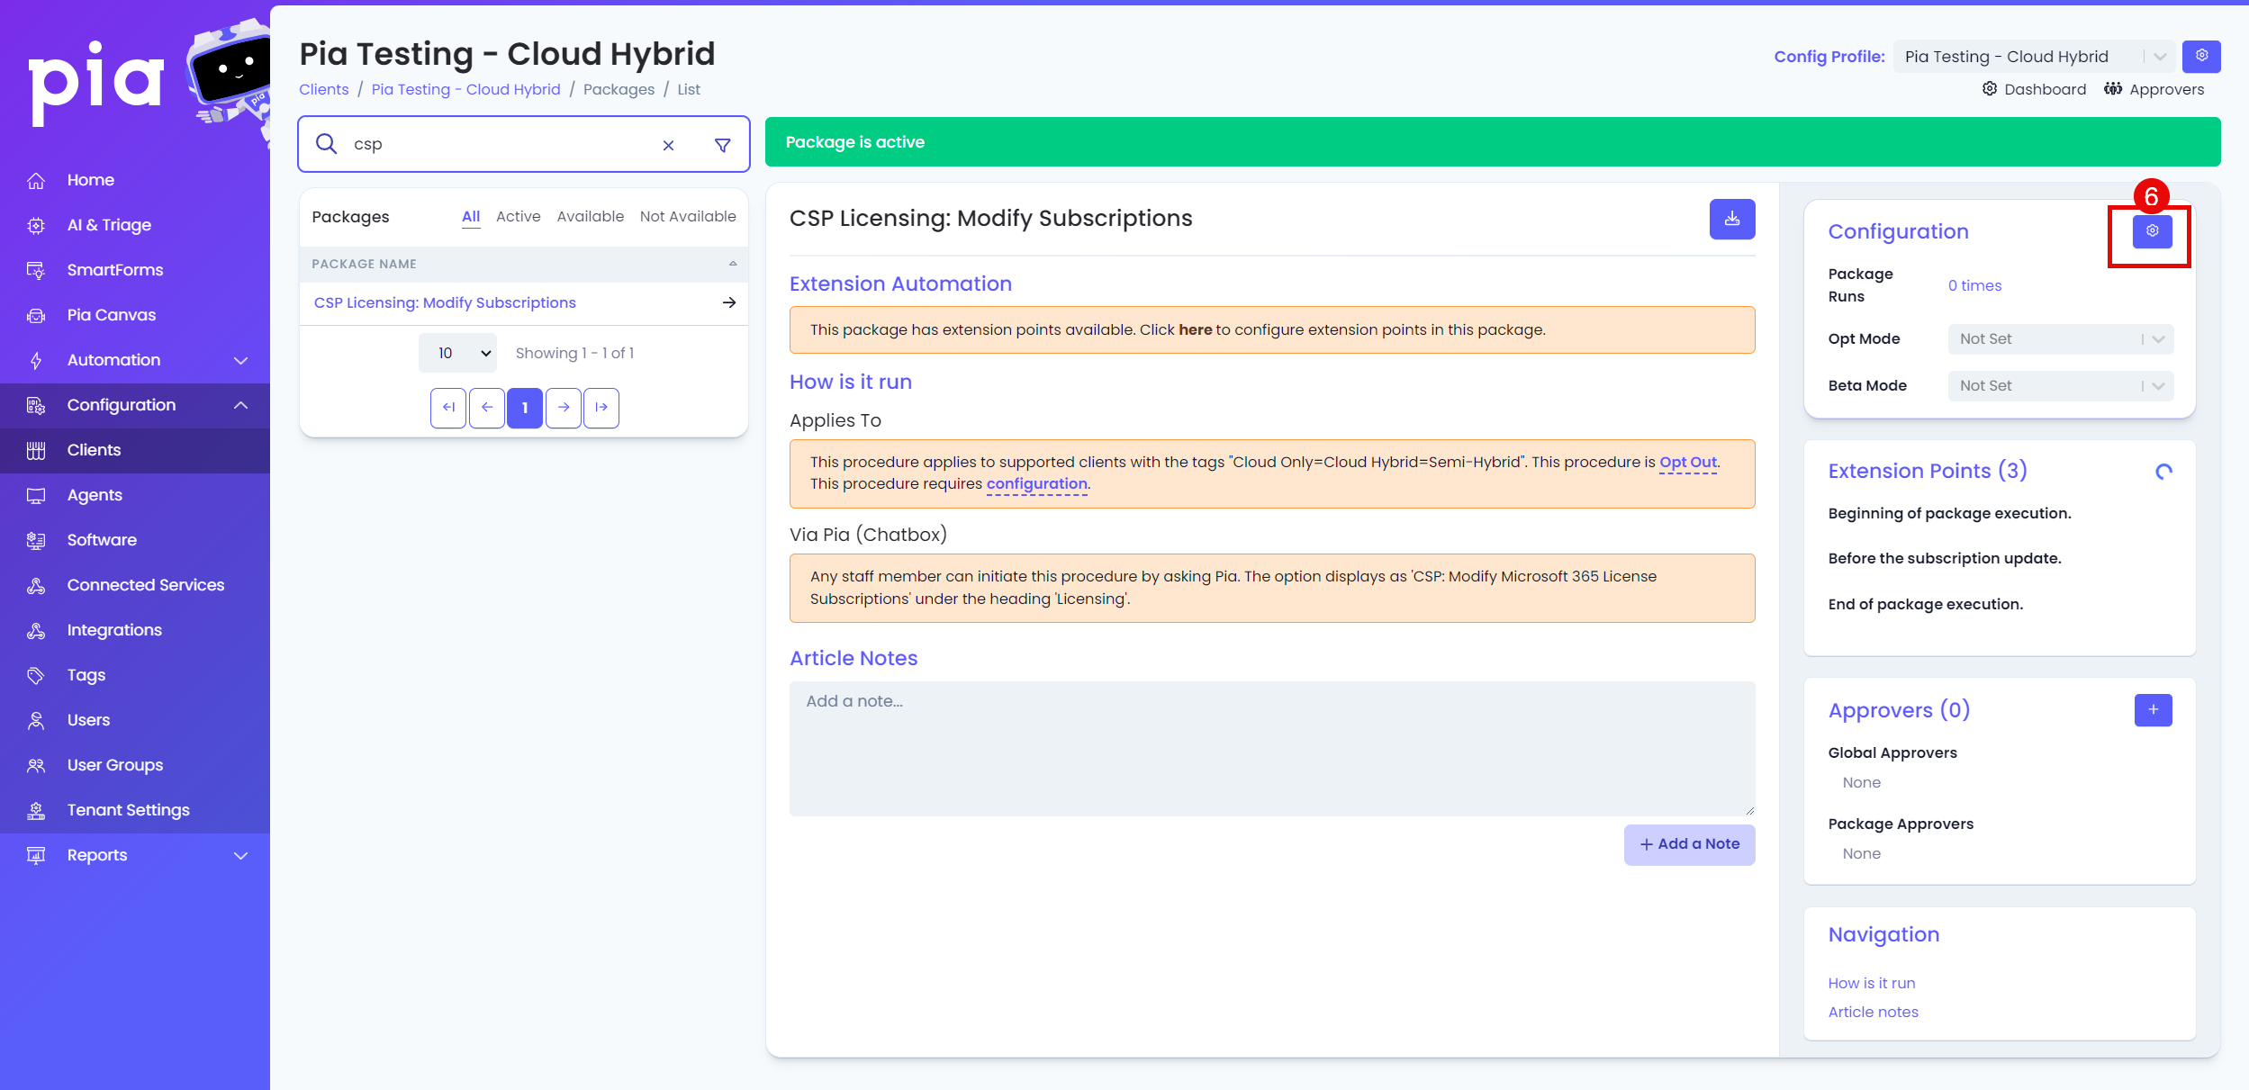Open CSP Licensing package row arrow
Image resolution: width=2249 pixels, height=1090 pixels.
point(729,302)
